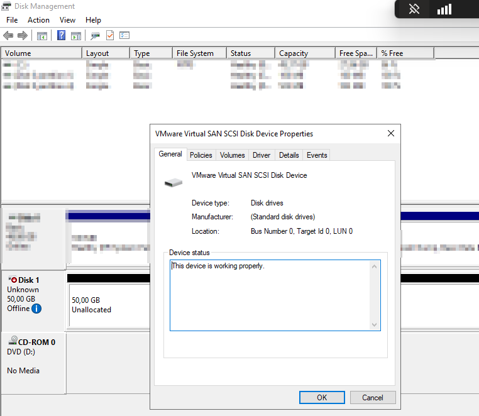Click the blue Help question mark icon
This screenshot has width=479, height=416.
(x=61, y=35)
